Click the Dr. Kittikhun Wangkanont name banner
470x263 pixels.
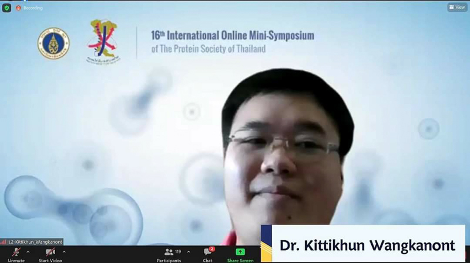coord(365,245)
